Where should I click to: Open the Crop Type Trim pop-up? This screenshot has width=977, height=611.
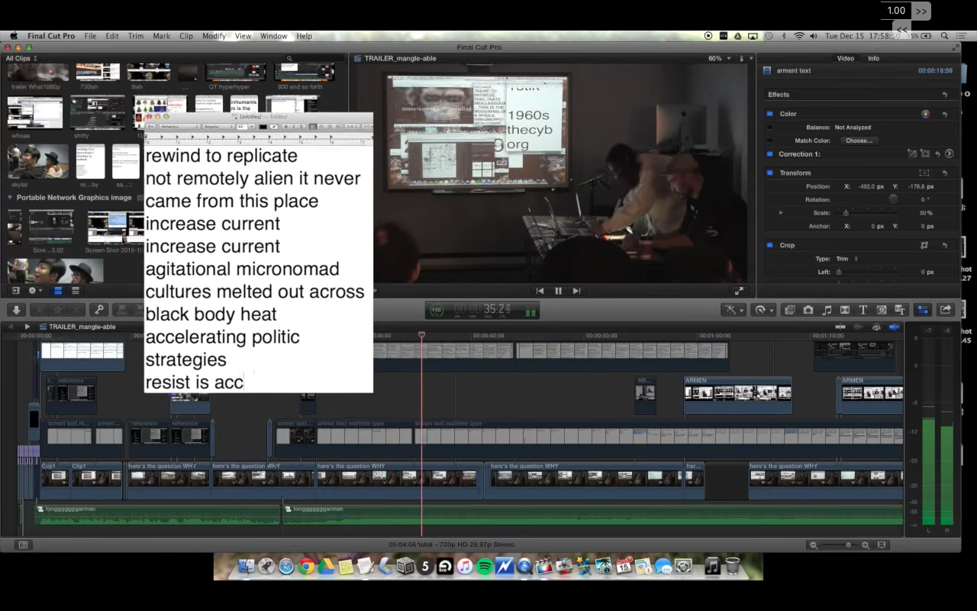pyautogui.click(x=846, y=259)
